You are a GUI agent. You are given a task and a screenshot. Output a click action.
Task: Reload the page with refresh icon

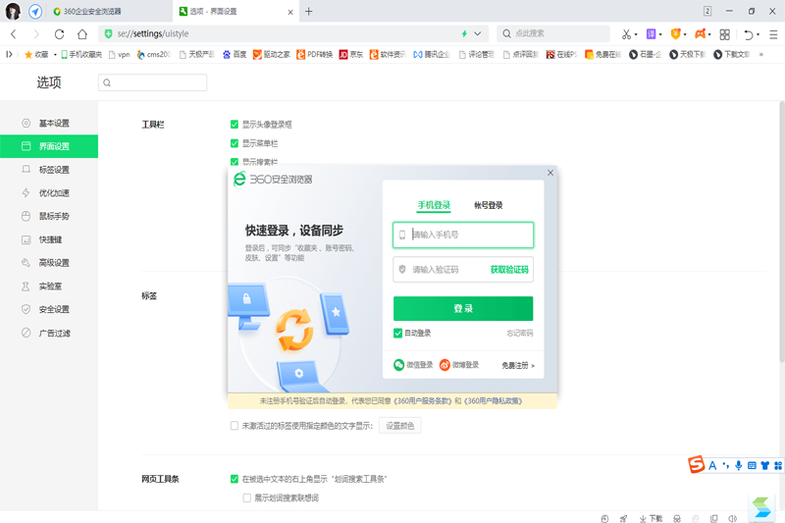tap(59, 34)
